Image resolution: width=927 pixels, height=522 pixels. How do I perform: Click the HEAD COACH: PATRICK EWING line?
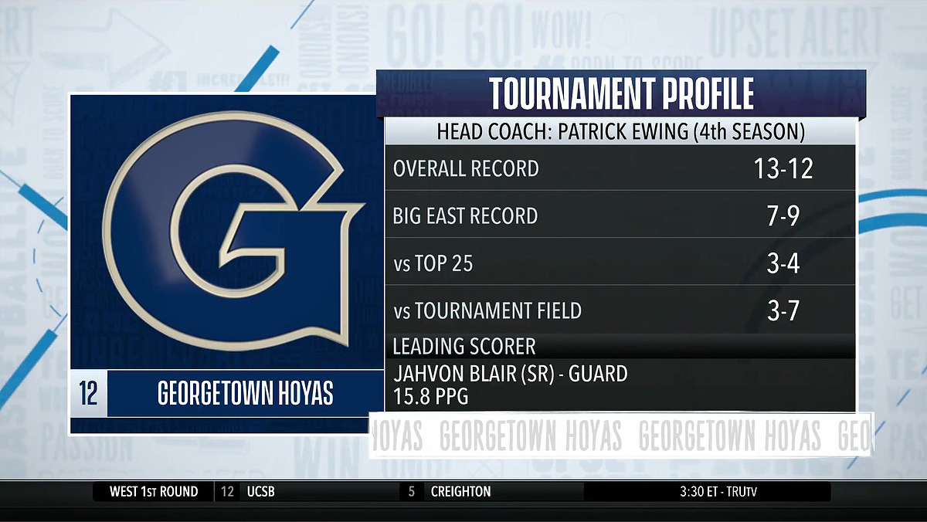pos(621,131)
